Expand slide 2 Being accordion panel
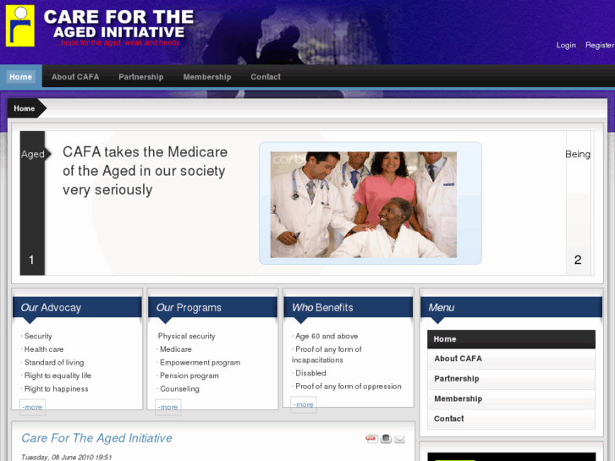 tap(578, 203)
